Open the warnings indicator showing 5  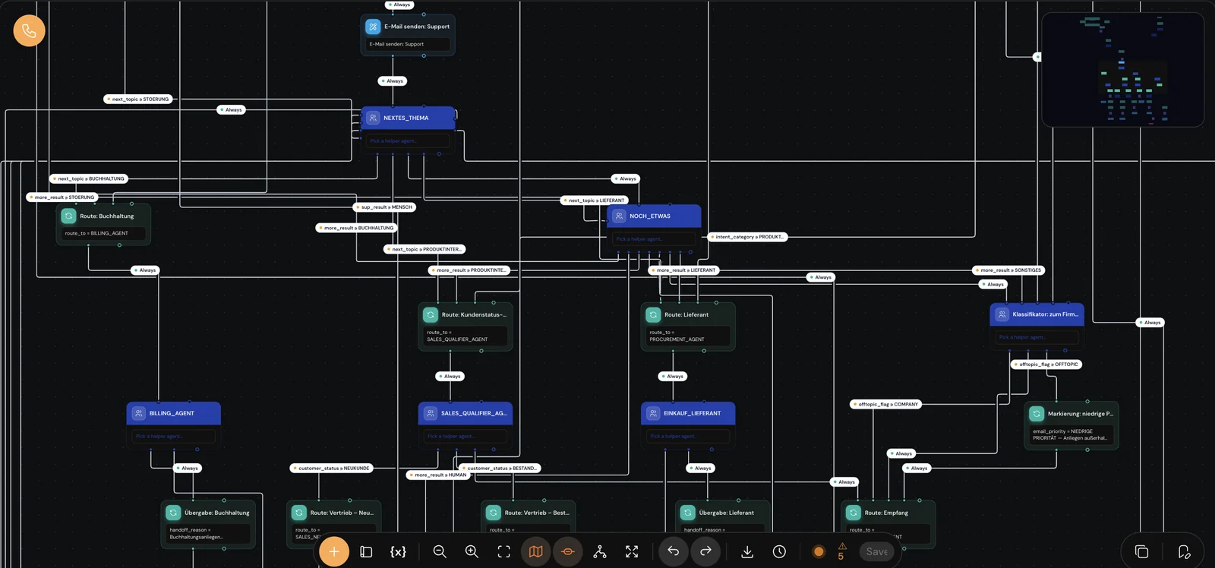[x=841, y=551]
